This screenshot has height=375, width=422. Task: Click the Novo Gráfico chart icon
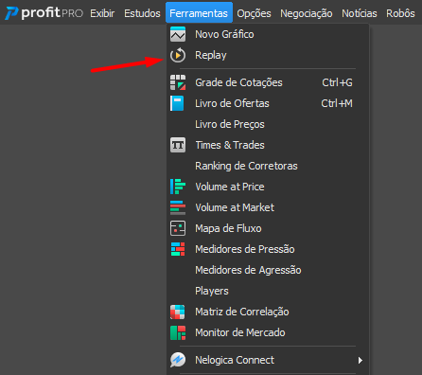pyautogui.click(x=178, y=34)
